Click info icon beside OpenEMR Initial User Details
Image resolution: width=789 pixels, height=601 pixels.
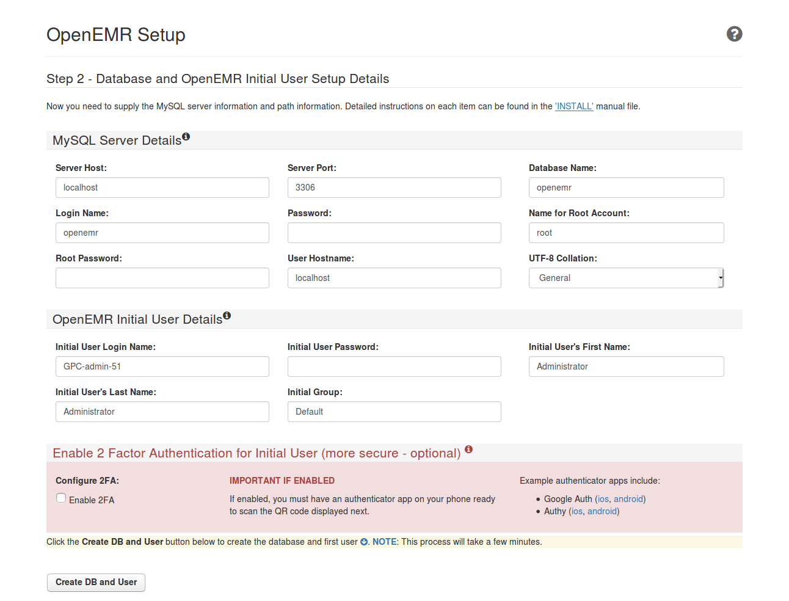coord(227,316)
